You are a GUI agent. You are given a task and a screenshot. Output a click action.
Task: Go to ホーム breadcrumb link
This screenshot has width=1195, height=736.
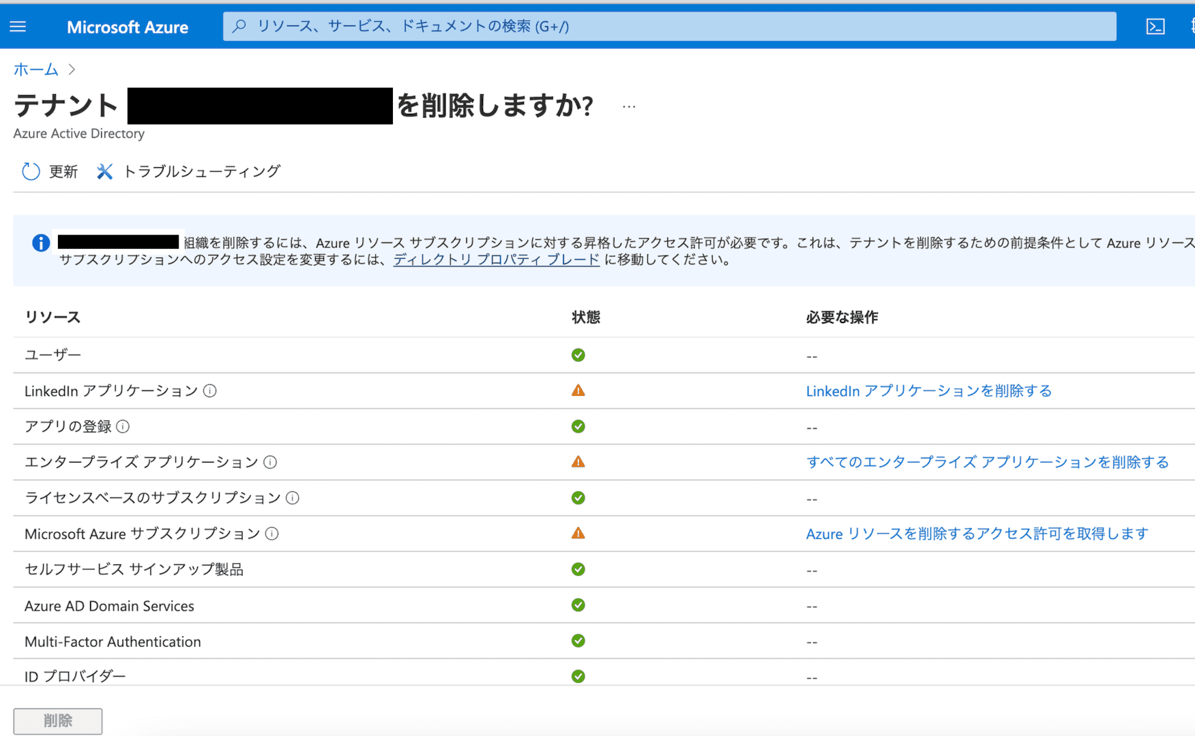pos(35,70)
